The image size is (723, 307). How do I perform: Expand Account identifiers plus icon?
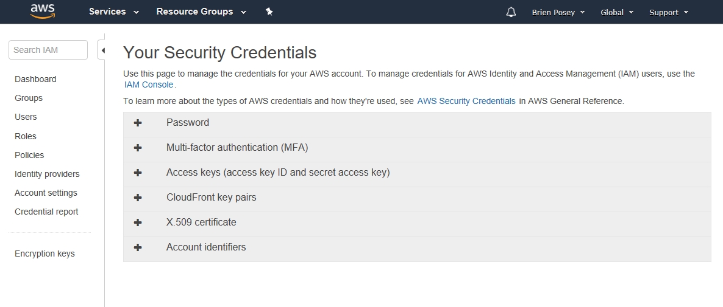[x=137, y=247]
